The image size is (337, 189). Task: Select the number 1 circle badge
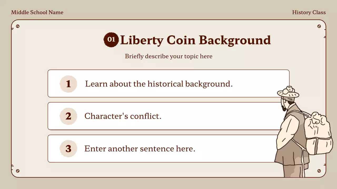68,84
